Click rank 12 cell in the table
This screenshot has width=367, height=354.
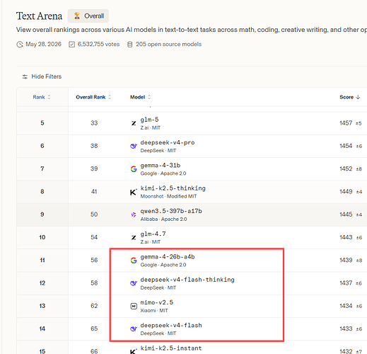(42, 282)
